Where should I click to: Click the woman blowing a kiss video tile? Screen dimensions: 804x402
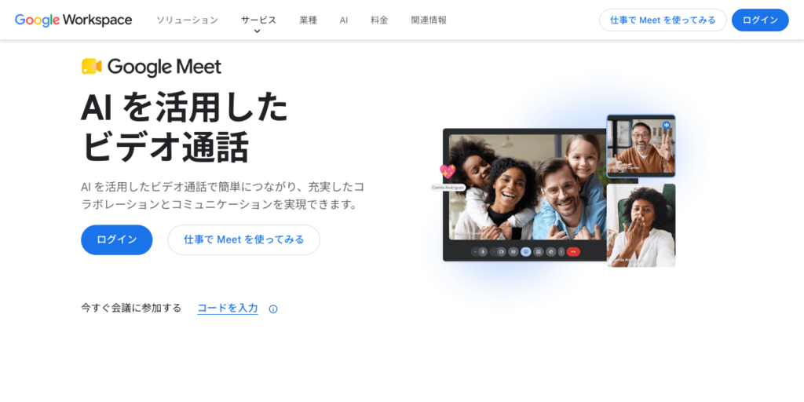[x=641, y=225]
